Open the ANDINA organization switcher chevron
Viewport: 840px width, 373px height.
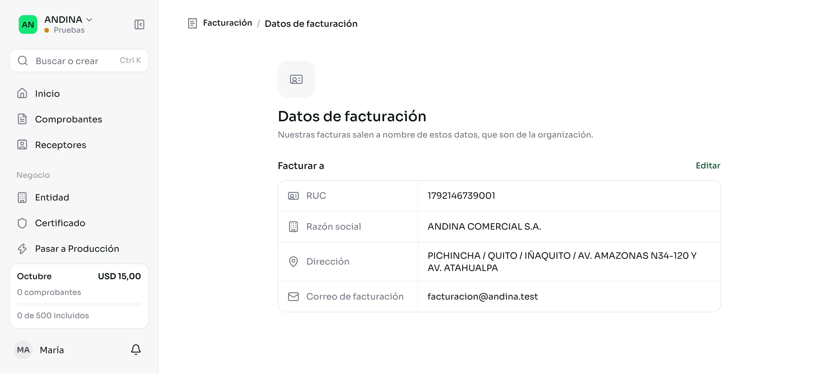click(89, 20)
